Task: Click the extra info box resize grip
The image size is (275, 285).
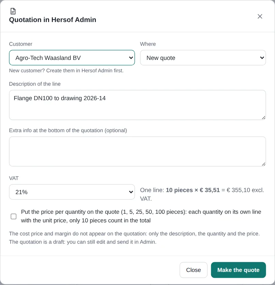Action: 264,164
